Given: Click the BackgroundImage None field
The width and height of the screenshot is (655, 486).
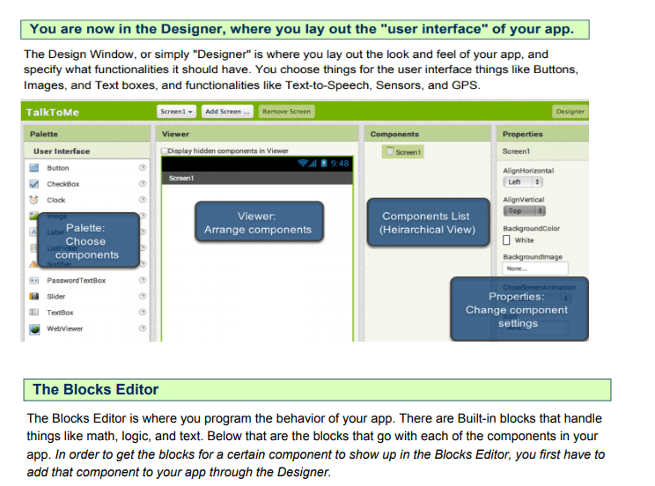Looking at the screenshot, I should [534, 269].
